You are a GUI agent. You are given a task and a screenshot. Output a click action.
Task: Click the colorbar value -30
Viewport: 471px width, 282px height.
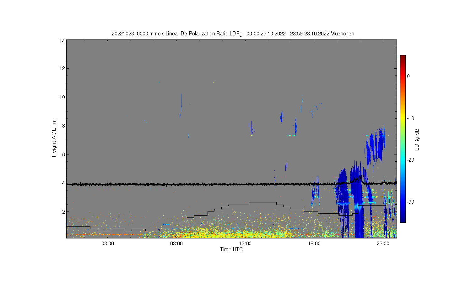point(410,202)
